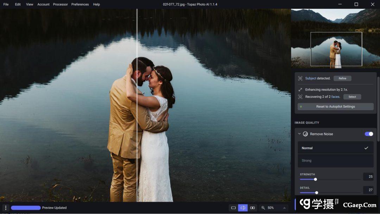Switch to side-by-side comparison view
Viewport: 380px width, 214px height.
click(x=252, y=208)
